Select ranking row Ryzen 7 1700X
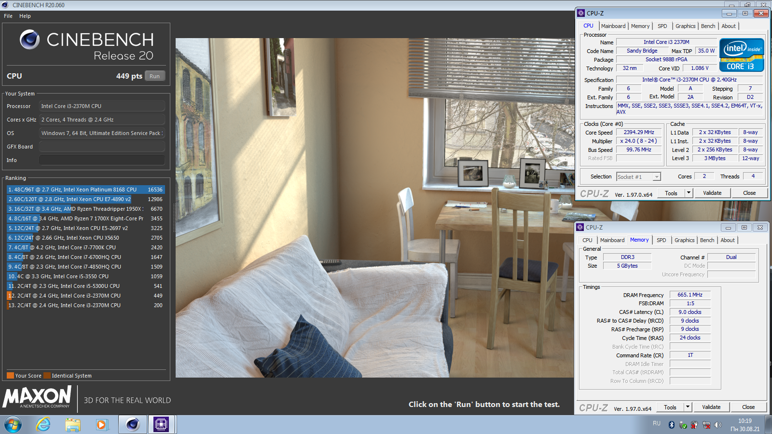 click(x=85, y=218)
